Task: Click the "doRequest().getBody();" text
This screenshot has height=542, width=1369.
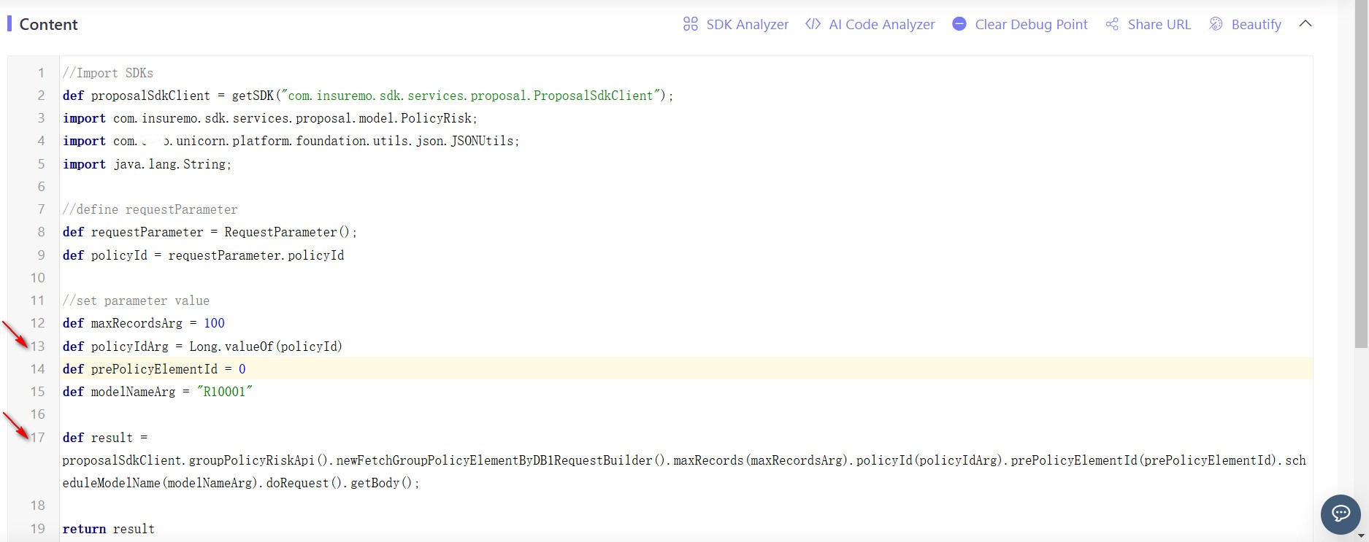Action: pyautogui.click(x=343, y=483)
